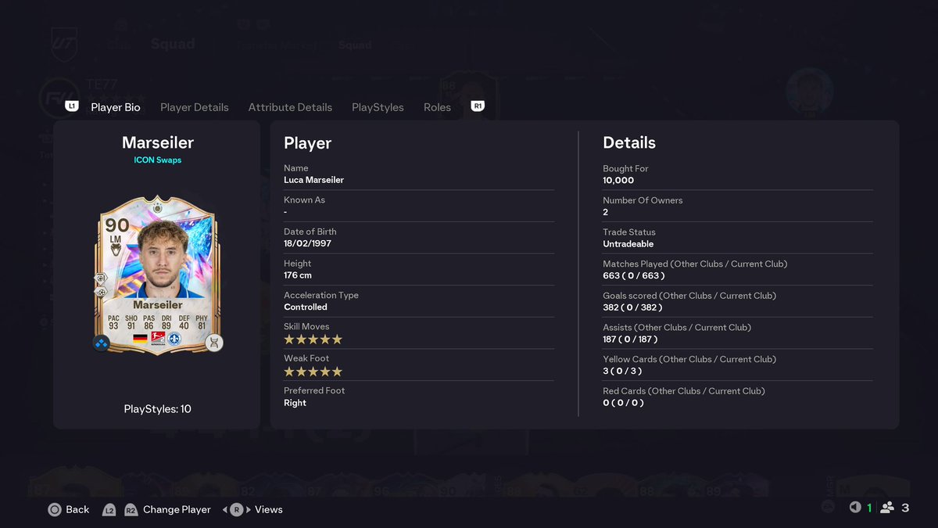Viewport: 938px width, 528px height.
Task: Click the Skill Moves five-star rating
Action: tap(313, 339)
